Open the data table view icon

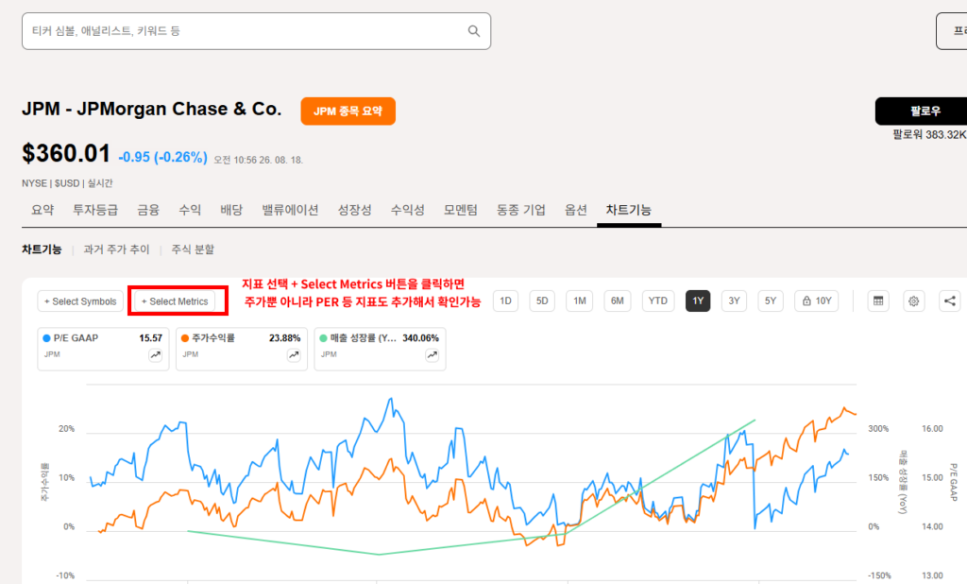click(878, 301)
